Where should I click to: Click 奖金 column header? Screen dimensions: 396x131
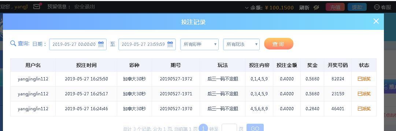pos(312,65)
